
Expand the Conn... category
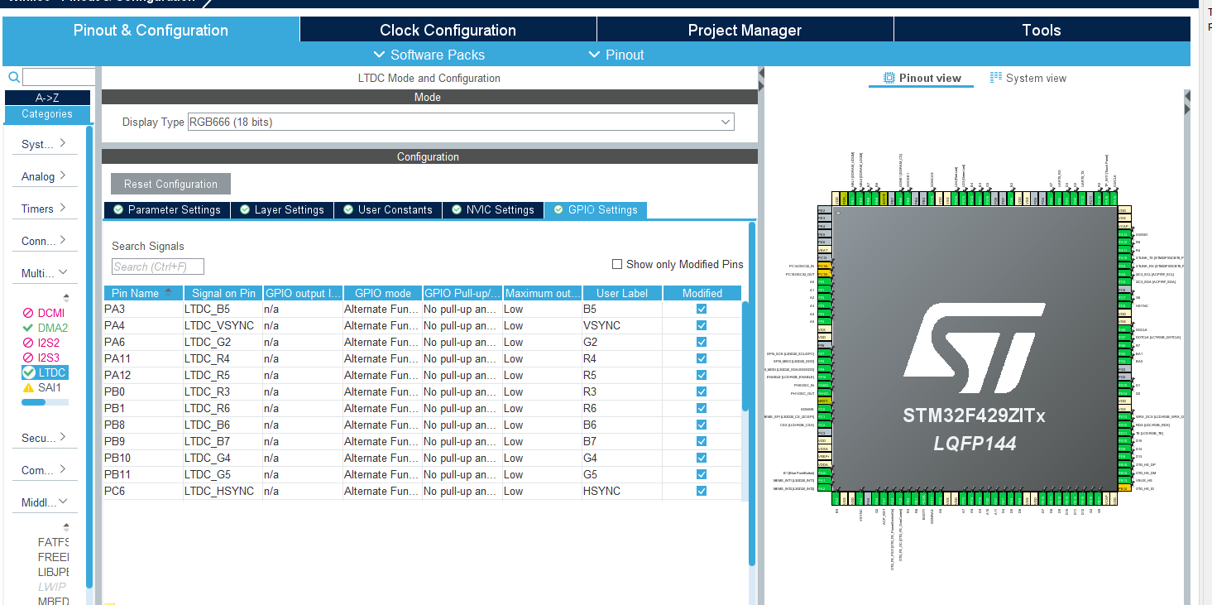click(44, 240)
